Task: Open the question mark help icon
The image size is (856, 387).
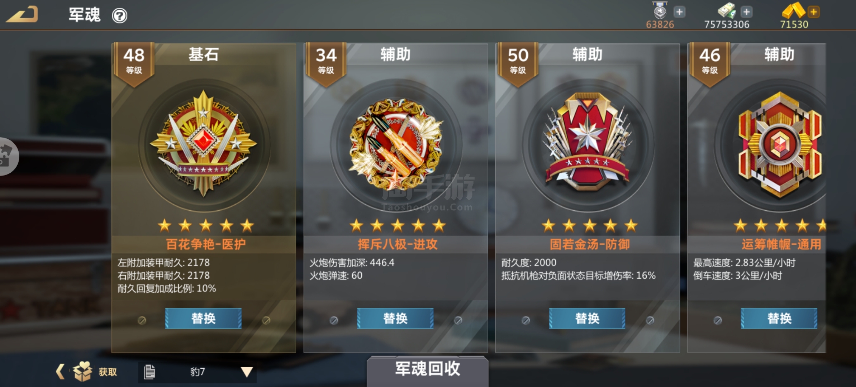Action: [x=119, y=16]
